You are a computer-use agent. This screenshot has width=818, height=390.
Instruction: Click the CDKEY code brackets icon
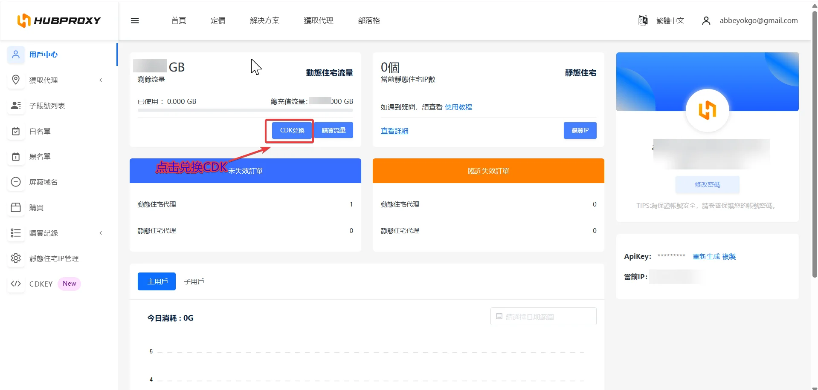coord(16,284)
